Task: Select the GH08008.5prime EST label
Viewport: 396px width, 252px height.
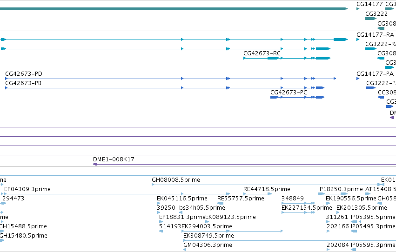Action: 176,180
